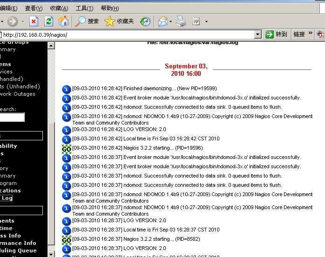
Task: Click the Go (转到) green arrow button
Action: point(276,34)
